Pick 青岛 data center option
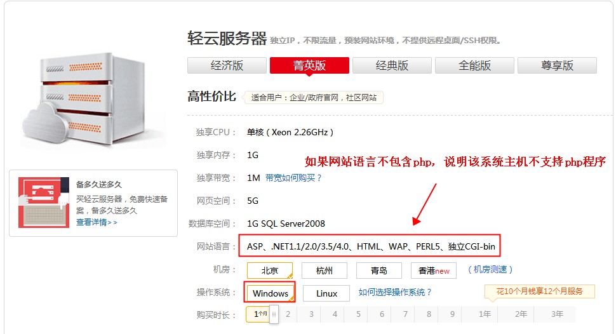The image size is (616, 334). 378,271
